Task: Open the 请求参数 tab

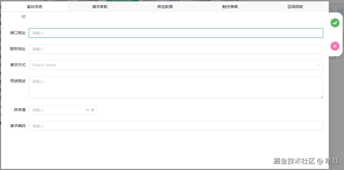Action: point(100,7)
